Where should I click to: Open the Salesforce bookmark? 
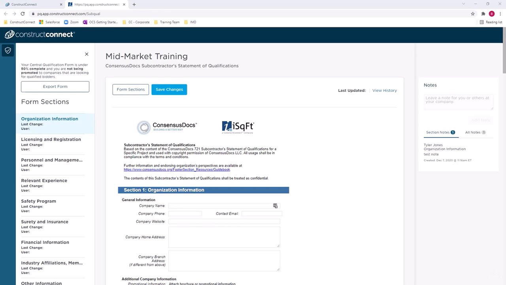click(49, 22)
